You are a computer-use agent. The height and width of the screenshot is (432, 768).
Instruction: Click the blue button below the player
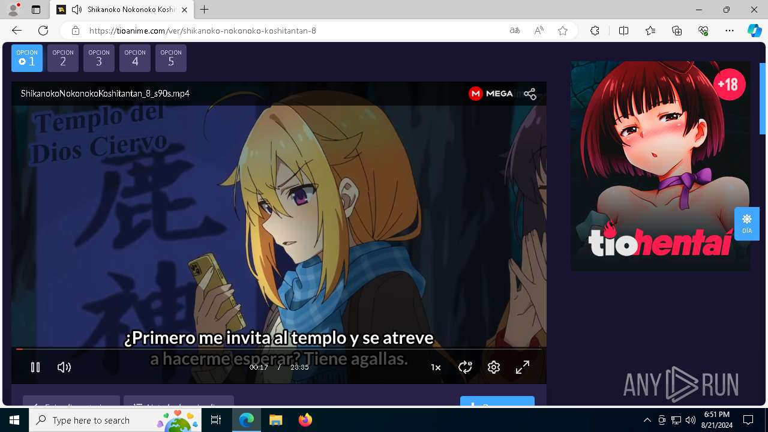[x=497, y=401]
